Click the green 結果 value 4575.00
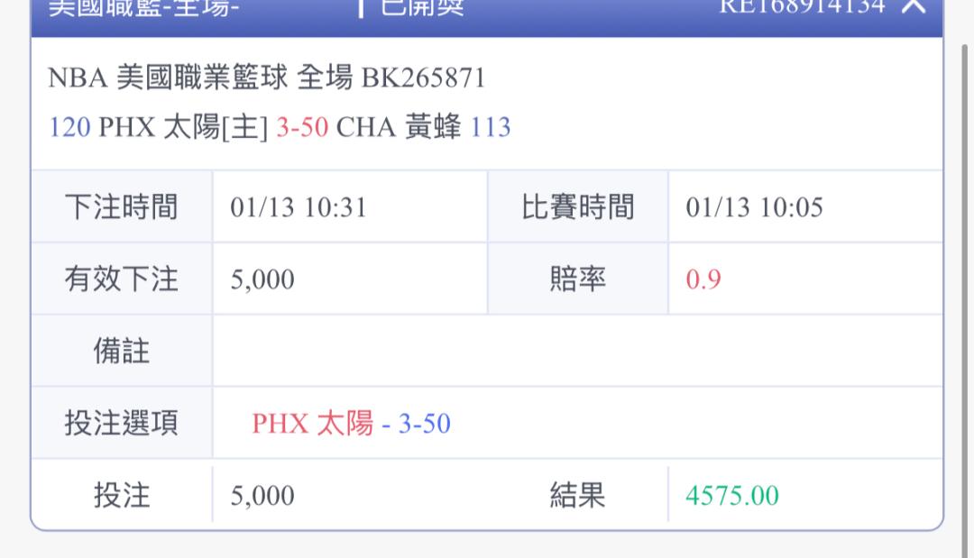 tap(731, 496)
